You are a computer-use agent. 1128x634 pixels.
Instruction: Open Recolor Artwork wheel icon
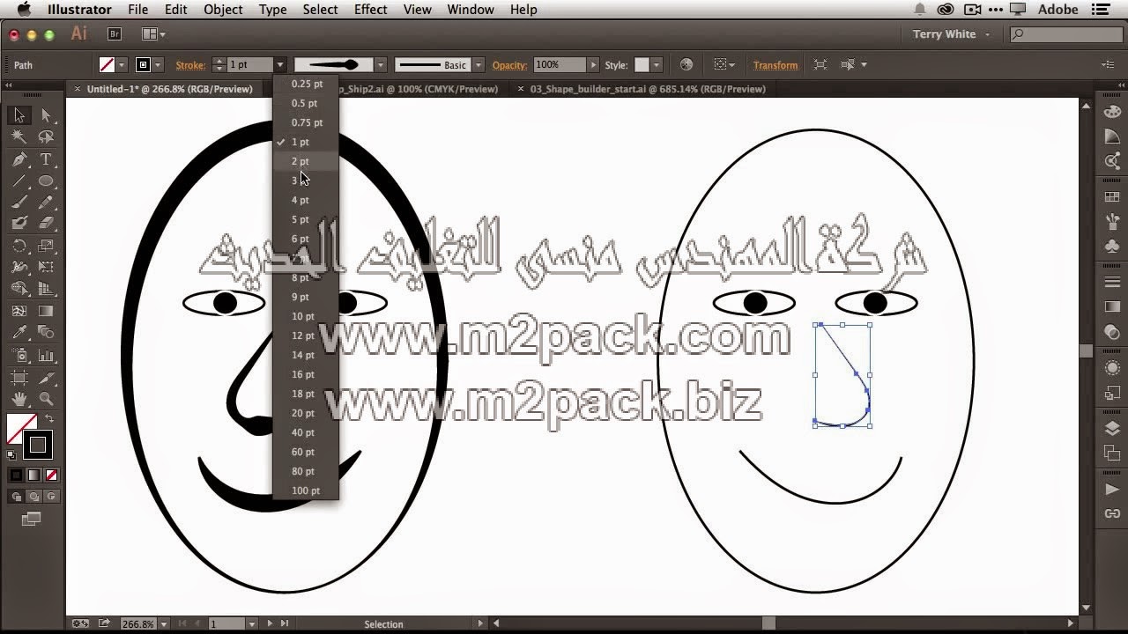[686, 64]
